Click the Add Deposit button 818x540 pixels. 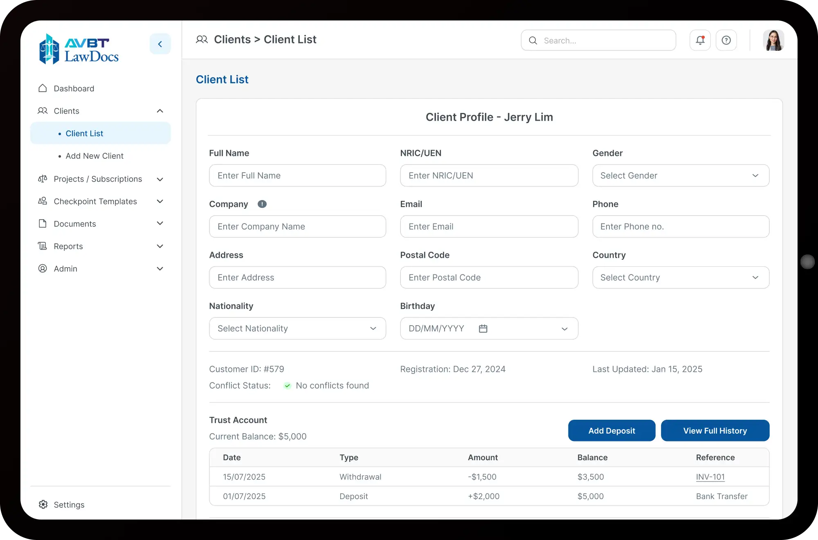[x=611, y=430]
